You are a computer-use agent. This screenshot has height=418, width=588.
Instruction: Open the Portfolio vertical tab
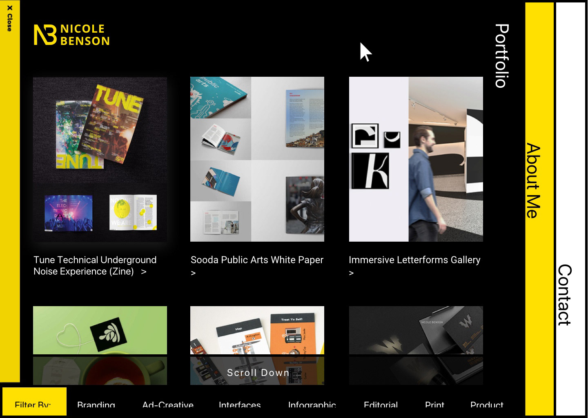pyautogui.click(x=502, y=56)
